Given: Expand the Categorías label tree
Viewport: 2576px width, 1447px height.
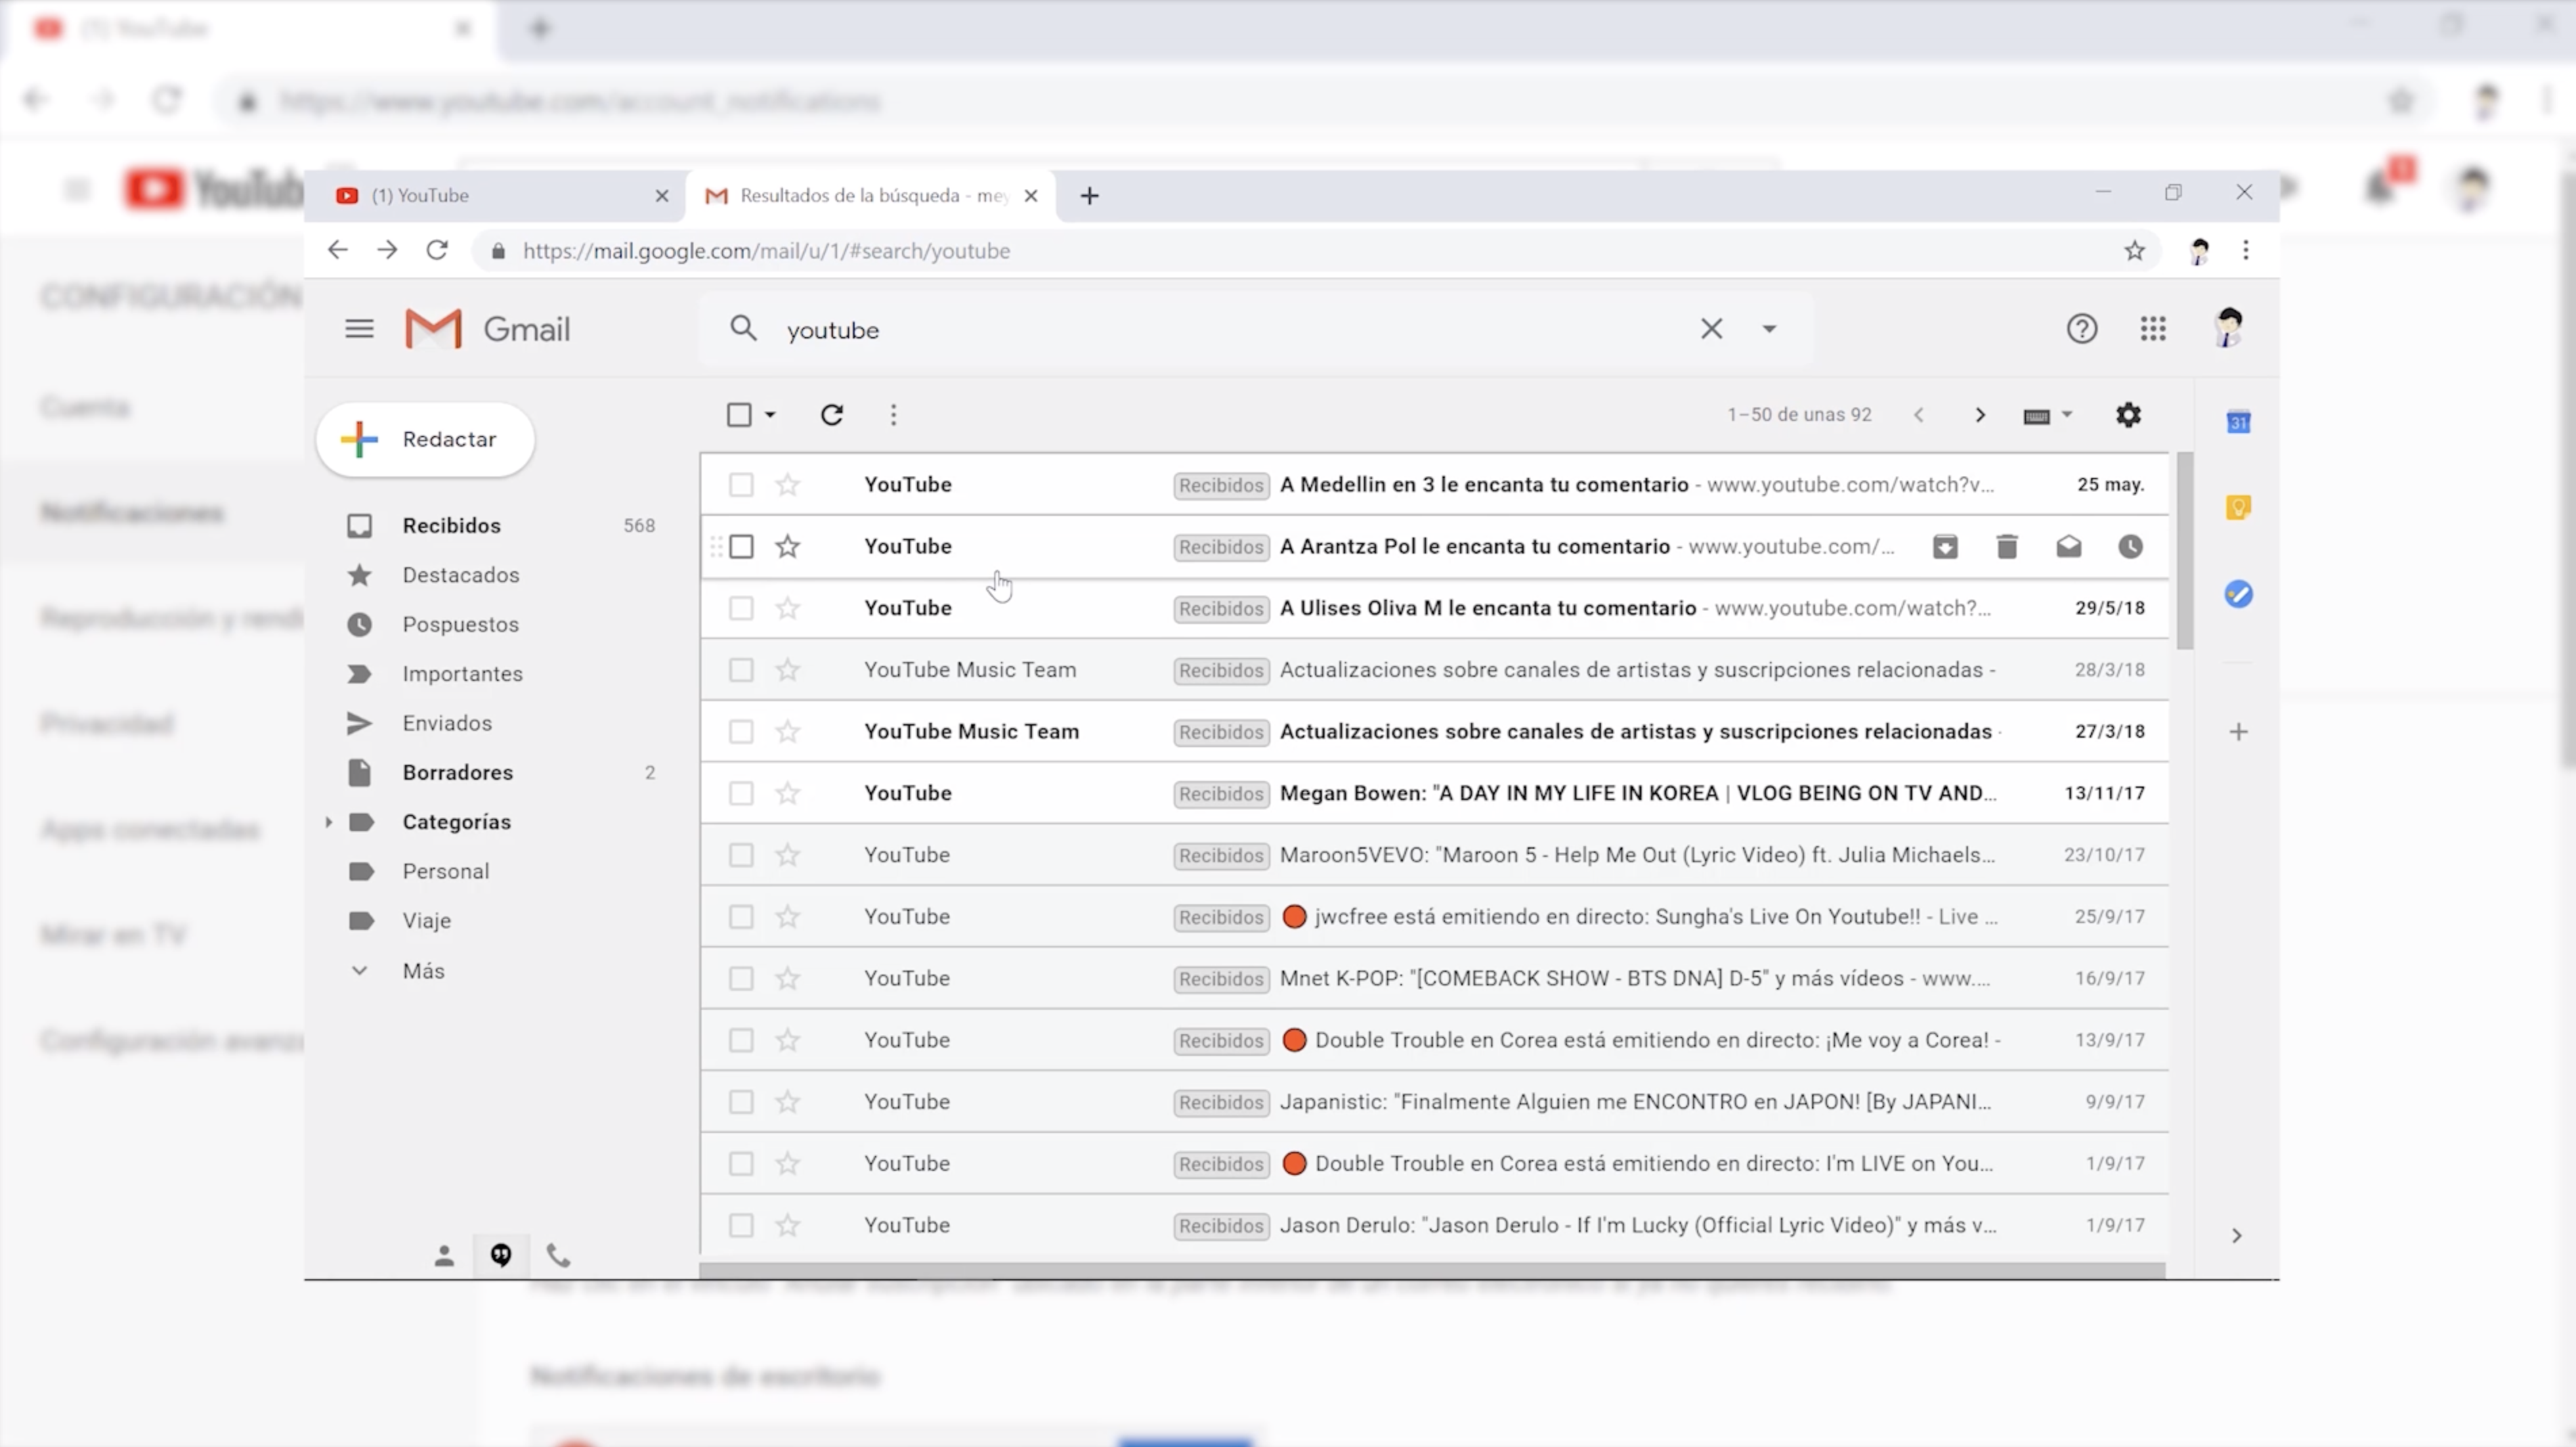Looking at the screenshot, I should click(x=328, y=822).
